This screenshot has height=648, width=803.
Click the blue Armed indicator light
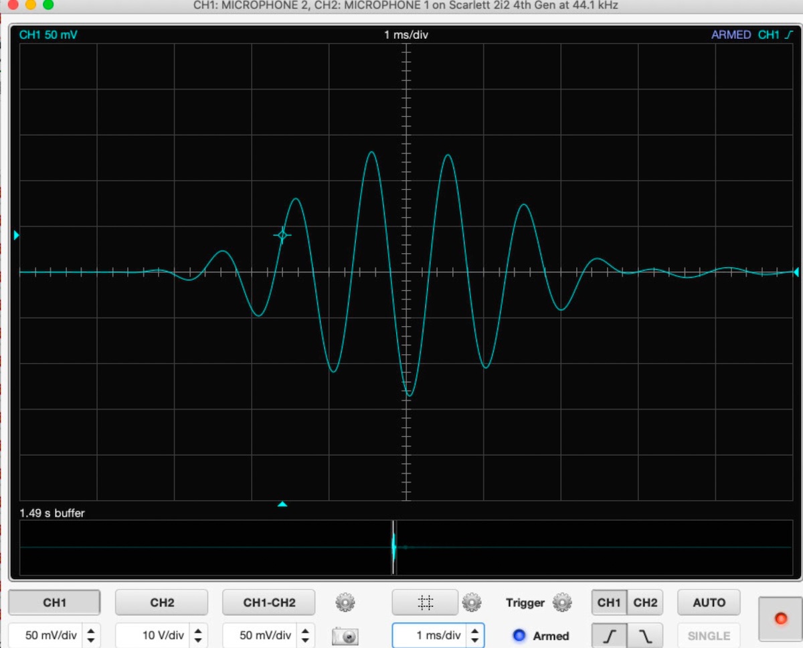(519, 635)
